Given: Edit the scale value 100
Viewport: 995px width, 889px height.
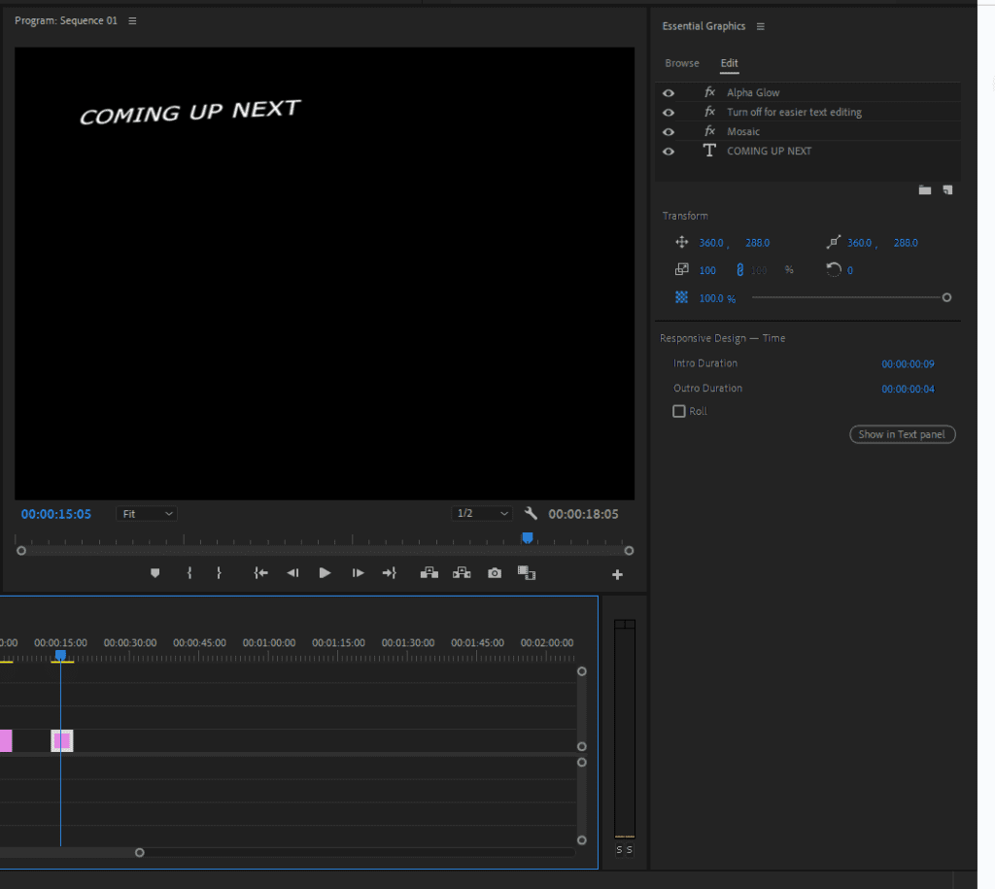Looking at the screenshot, I should point(707,270).
